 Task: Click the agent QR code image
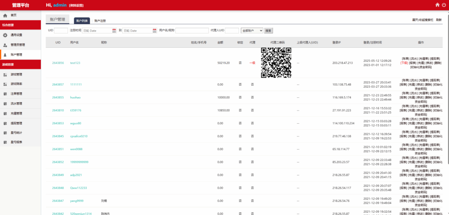pyautogui.click(x=276, y=63)
